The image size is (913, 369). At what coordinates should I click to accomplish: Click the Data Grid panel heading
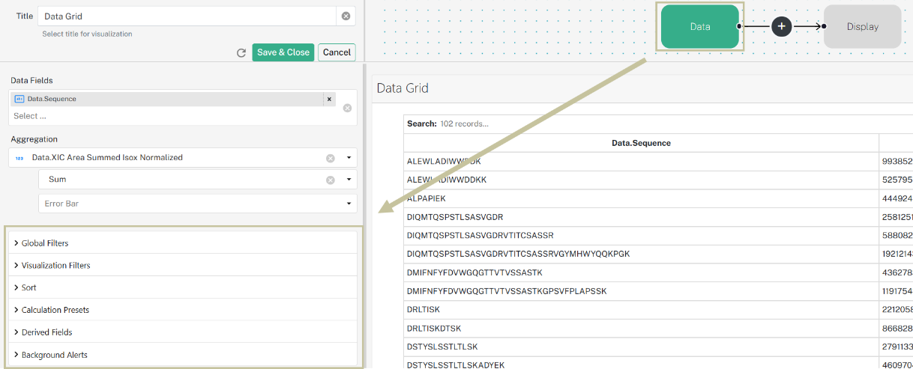click(403, 88)
